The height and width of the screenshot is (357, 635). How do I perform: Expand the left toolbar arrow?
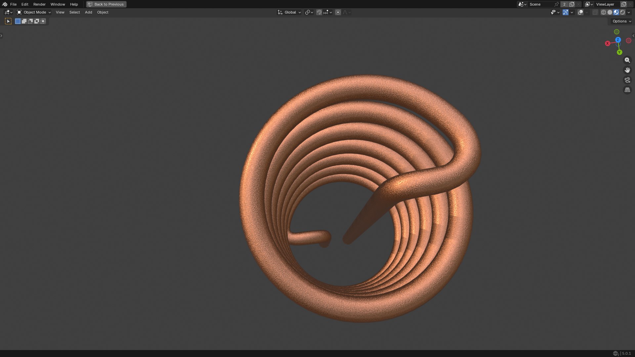pyautogui.click(x=1, y=35)
